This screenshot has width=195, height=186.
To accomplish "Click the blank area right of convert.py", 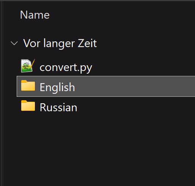I will coord(143,67).
